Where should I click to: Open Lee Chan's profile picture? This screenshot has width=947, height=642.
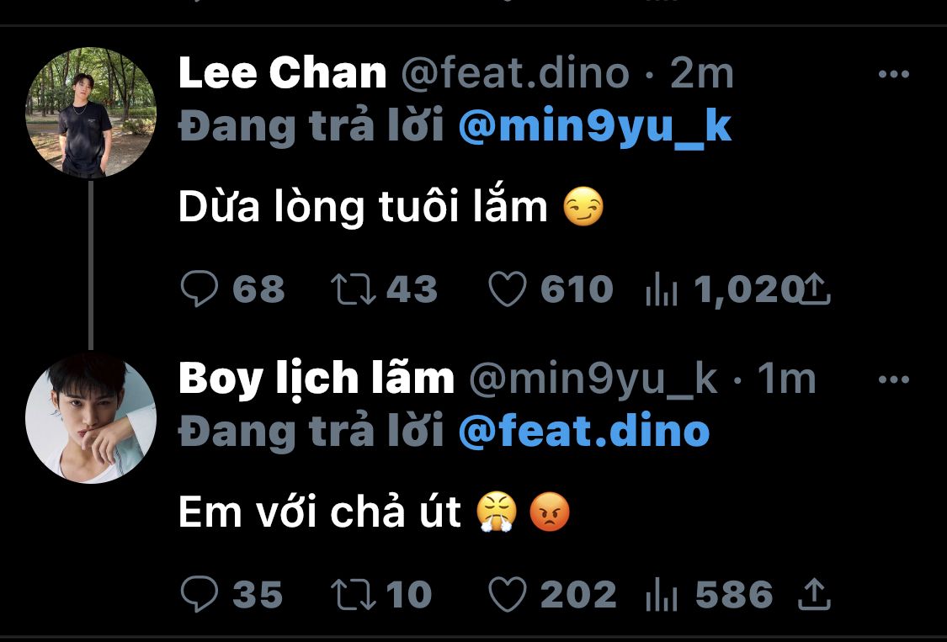point(91,113)
